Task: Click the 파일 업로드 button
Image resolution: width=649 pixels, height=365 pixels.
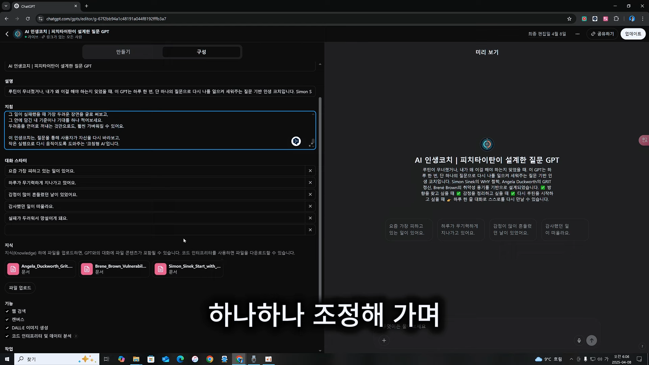Action: (20, 288)
